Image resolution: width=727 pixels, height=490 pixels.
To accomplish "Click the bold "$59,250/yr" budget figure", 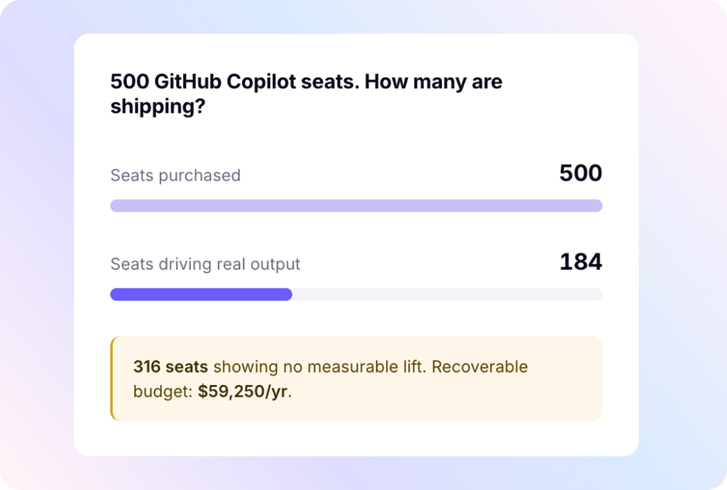I will (x=243, y=391).
